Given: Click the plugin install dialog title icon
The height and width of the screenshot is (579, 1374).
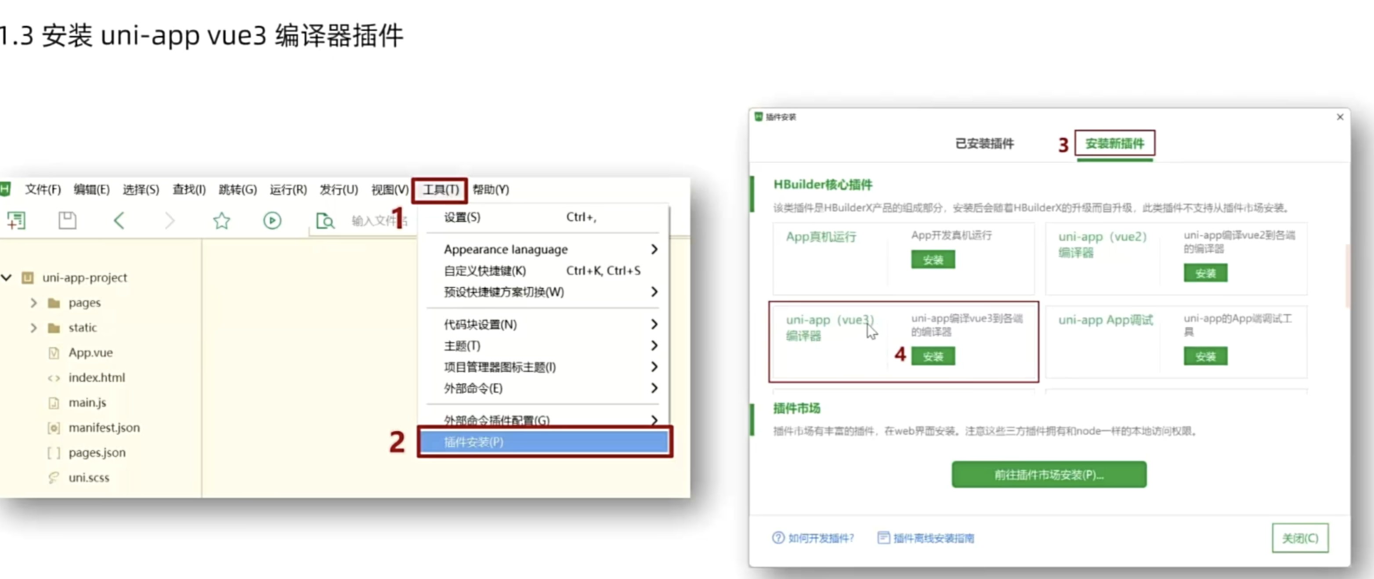Looking at the screenshot, I should (x=759, y=117).
